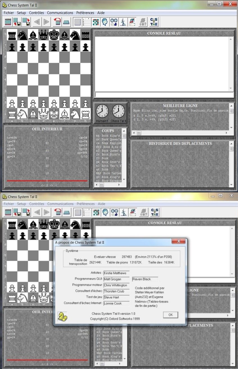Select white queen on d1 in dialog-free window
This screenshot has height=369, width=238.
44,114
